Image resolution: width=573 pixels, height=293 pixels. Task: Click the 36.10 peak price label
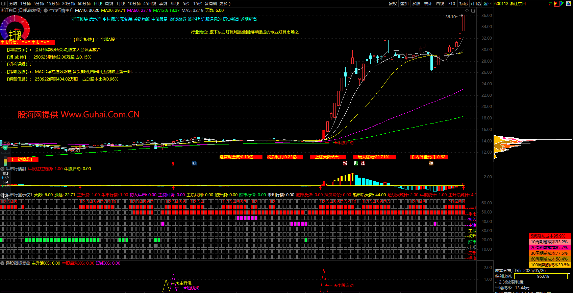click(x=450, y=17)
